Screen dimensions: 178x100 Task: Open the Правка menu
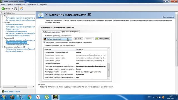tap(10, 4)
